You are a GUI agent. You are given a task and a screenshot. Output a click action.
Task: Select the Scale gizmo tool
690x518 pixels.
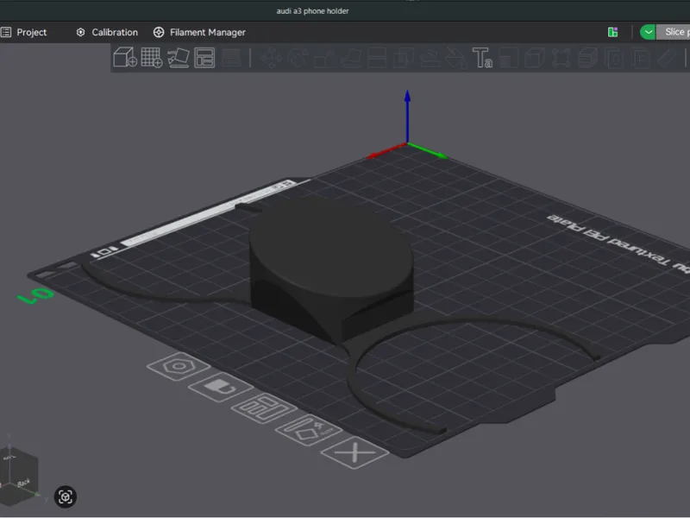pyautogui.click(x=324, y=57)
